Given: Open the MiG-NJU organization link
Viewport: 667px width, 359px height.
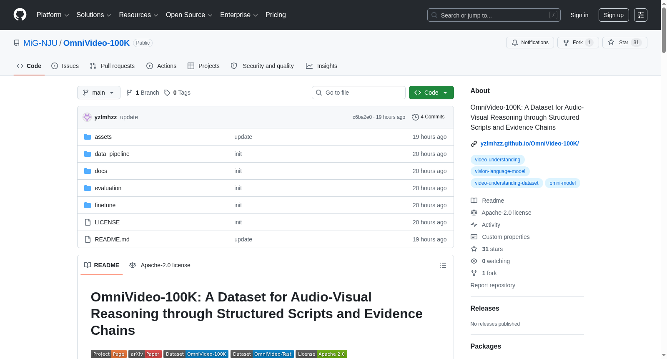Looking at the screenshot, I should coord(40,43).
